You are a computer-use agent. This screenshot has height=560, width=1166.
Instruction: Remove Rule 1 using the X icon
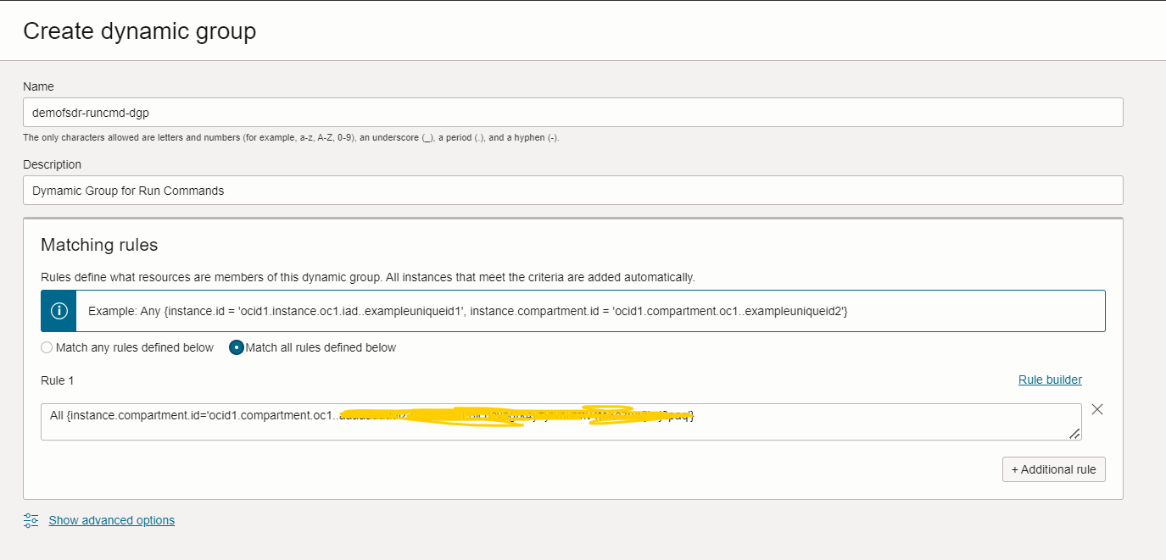coord(1097,409)
